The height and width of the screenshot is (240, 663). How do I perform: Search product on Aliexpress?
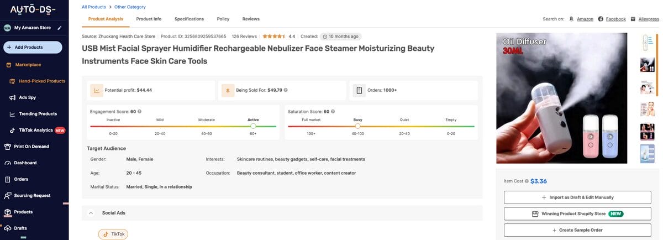649,19
